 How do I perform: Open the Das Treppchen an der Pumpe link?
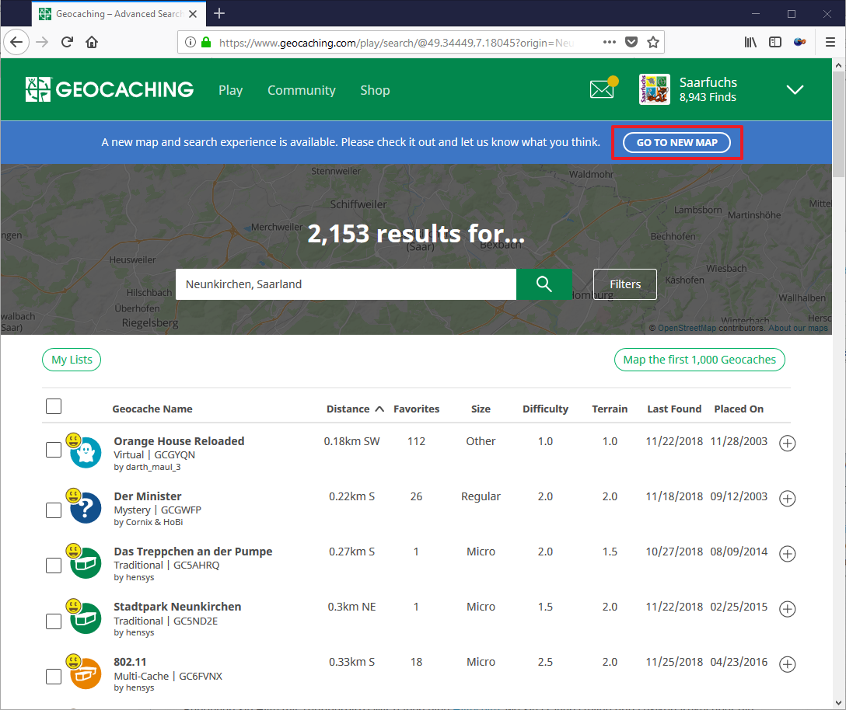193,552
